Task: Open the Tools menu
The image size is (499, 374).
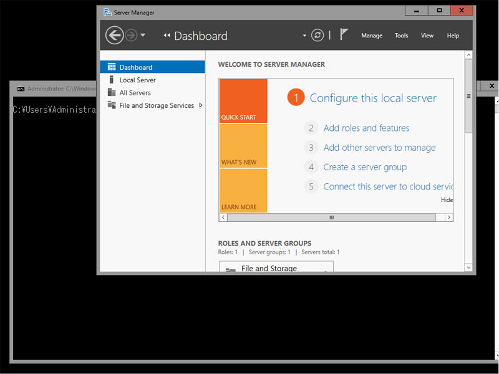Action: (x=401, y=36)
